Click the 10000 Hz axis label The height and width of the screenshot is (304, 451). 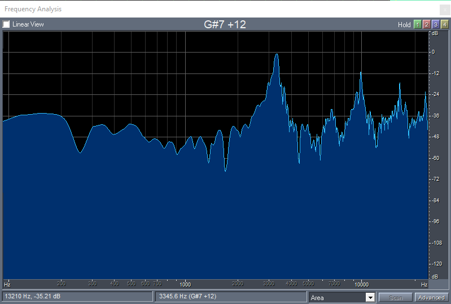pyautogui.click(x=361, y=284)
